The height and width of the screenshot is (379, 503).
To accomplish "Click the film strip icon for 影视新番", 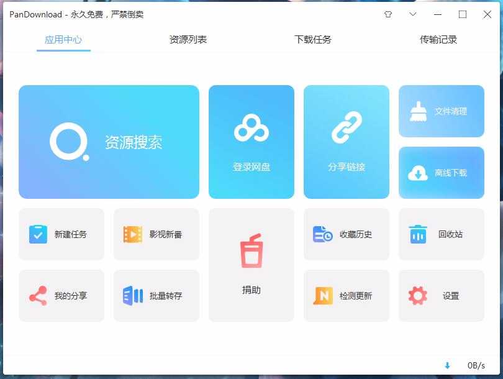I will pyautogui.click(x=133, y=234).
